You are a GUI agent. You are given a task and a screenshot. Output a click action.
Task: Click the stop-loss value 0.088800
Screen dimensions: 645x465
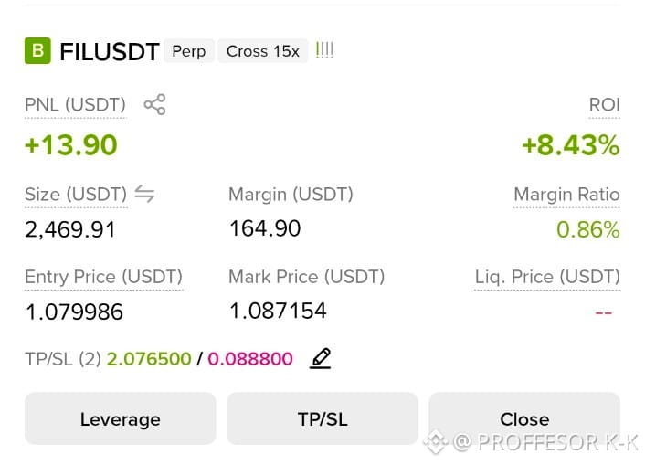click(250, 359)
